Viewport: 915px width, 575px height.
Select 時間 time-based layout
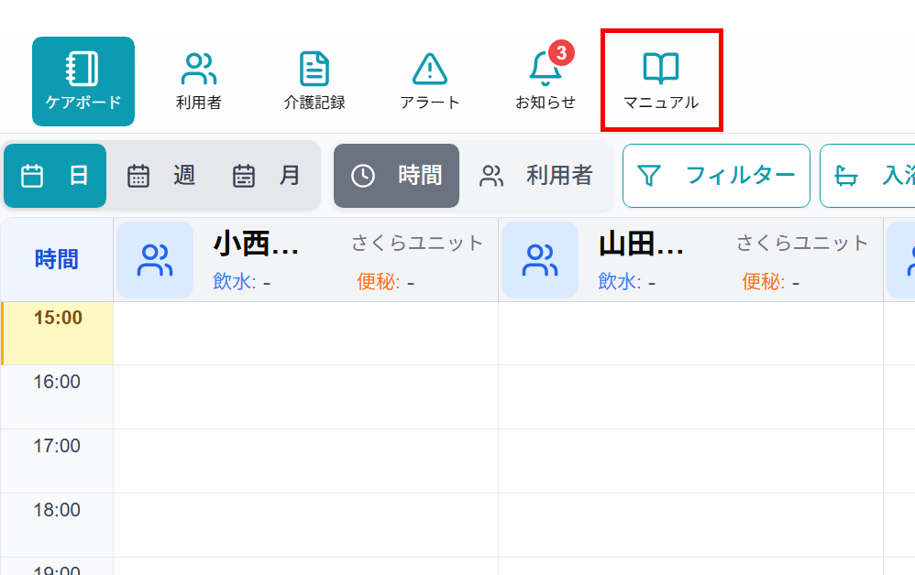click(397, 176)
